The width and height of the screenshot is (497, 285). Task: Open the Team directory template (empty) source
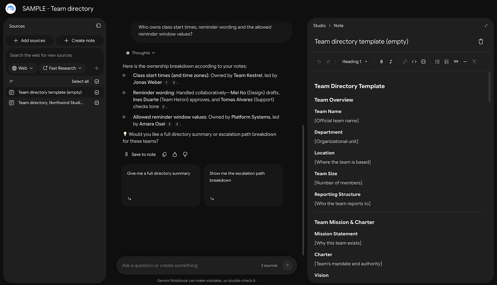[50, 92]
